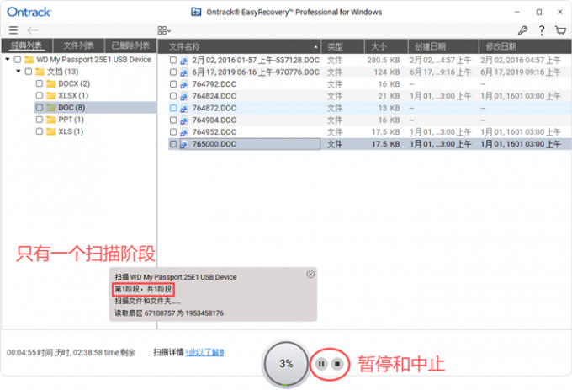Viewport: 572px width, 390px height.
Task: Click the 3% scan progress dial
Action: tap(286, 363)
